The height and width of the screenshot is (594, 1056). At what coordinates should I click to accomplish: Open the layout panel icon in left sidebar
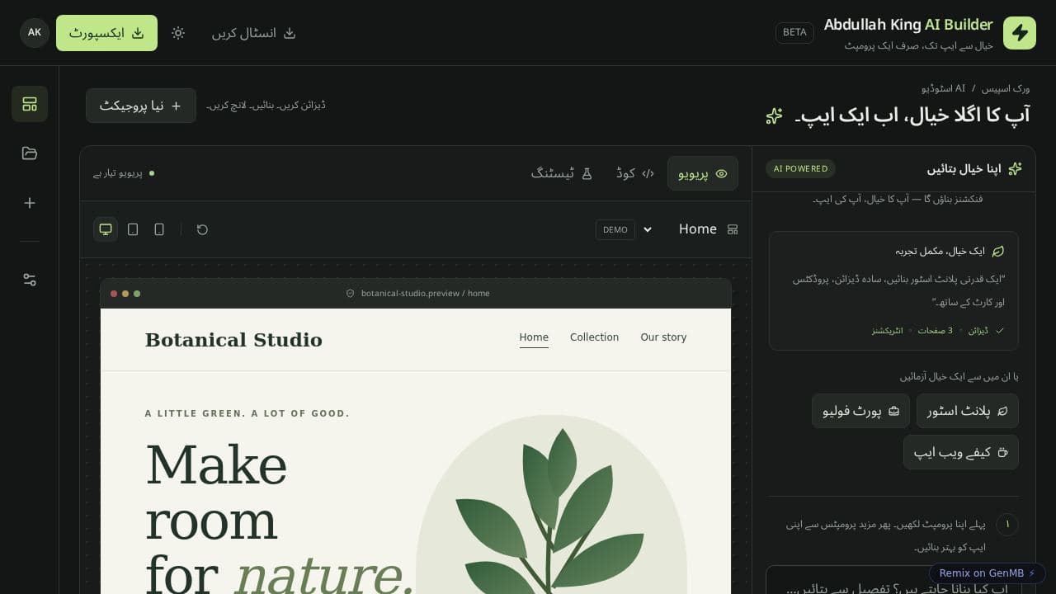click(x=30, y=104)
